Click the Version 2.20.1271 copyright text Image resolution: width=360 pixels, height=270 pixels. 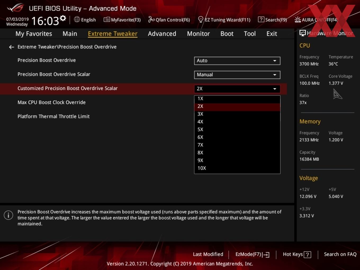pyautogui.click(x=180, y=264)
